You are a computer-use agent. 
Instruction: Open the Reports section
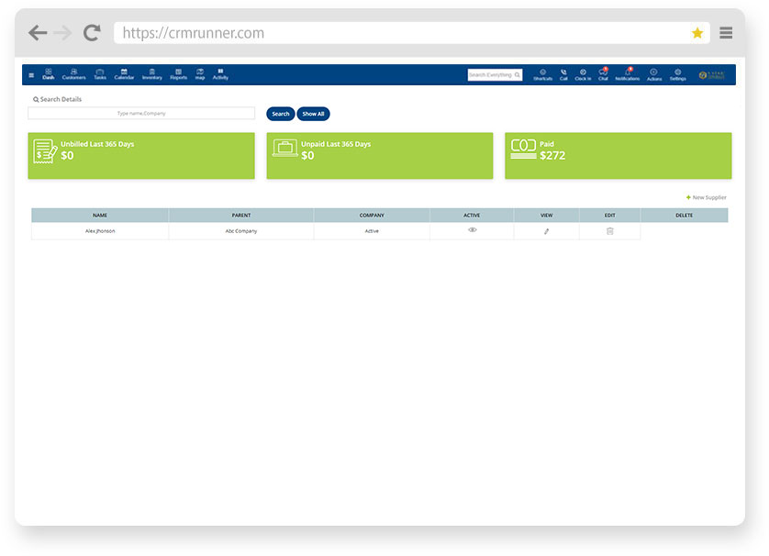coord(179,74)
